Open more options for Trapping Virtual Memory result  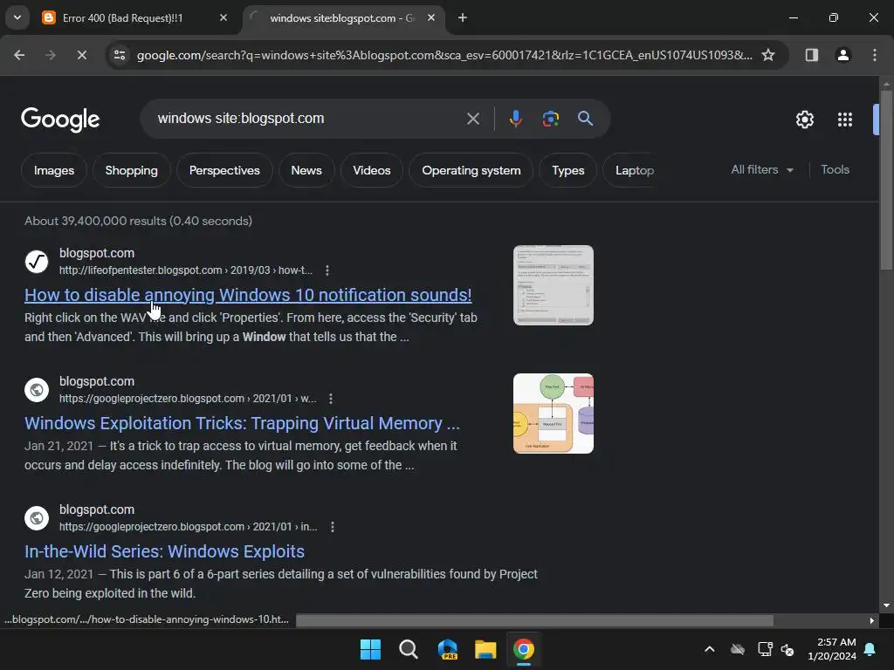pyautogui.click(x=331, y=398)
